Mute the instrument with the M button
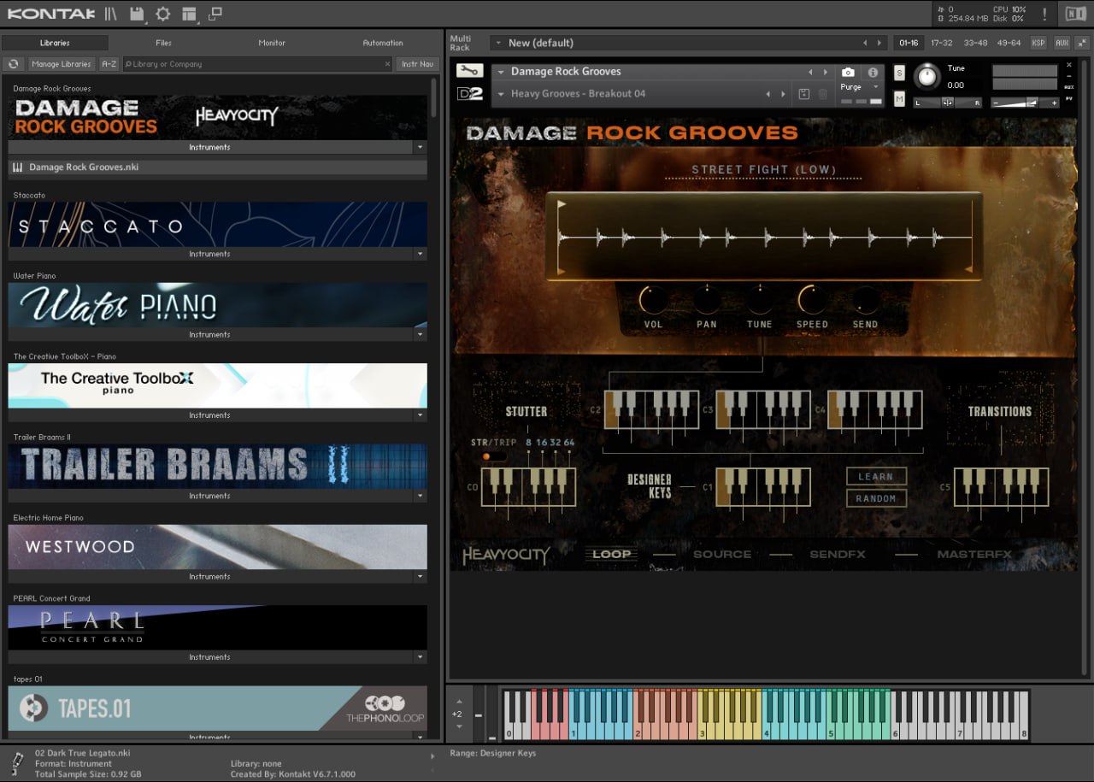 click(x=899, y=99)
